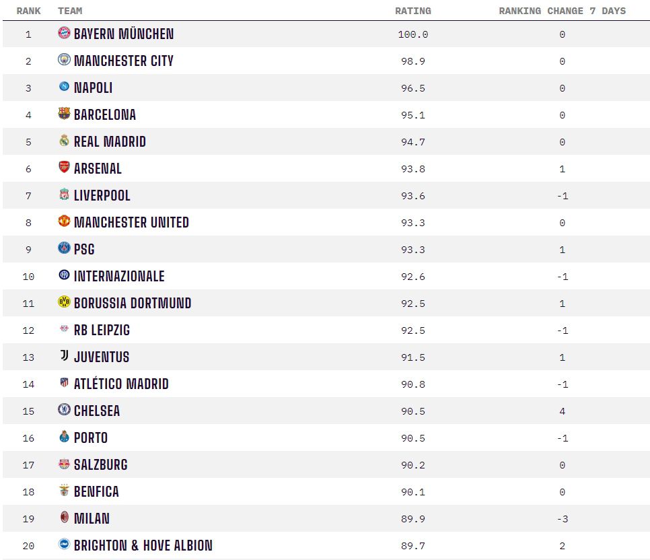Open Brighton & Hove Albion team link

tap(143, 545)
